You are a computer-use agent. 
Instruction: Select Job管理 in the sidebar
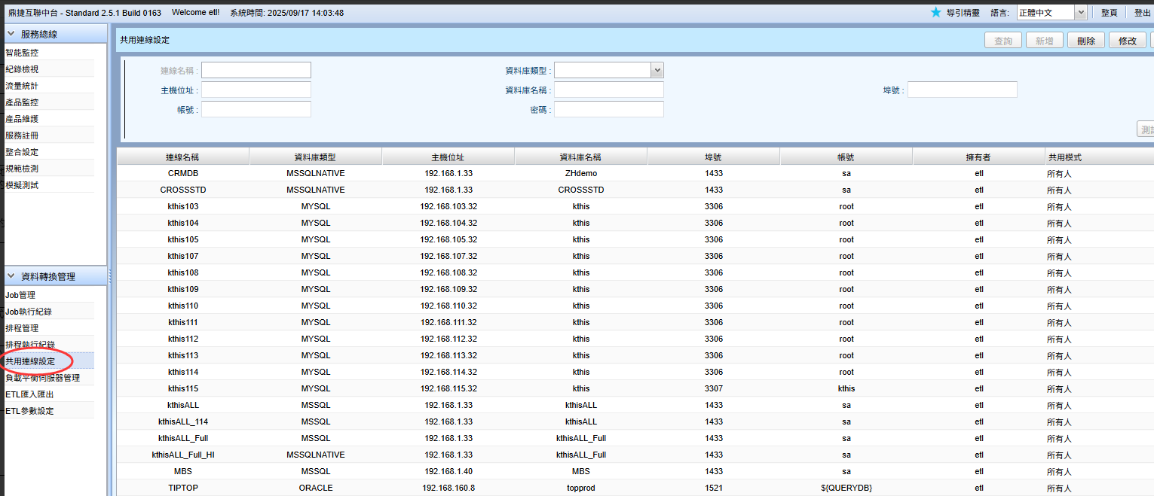coord(20,295)
